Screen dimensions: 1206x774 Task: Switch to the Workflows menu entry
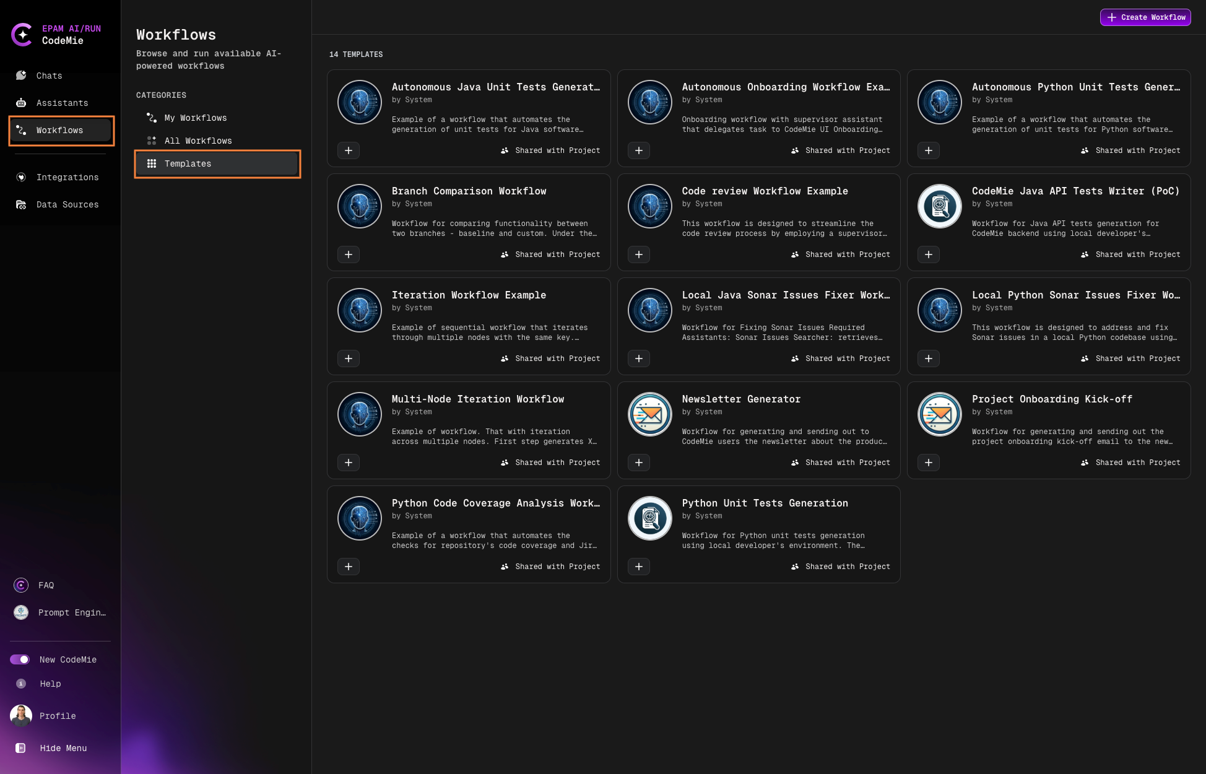pyautogui.click(x=59, y=130)
